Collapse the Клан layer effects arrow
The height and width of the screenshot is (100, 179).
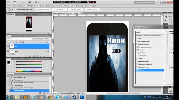[49, 51]
